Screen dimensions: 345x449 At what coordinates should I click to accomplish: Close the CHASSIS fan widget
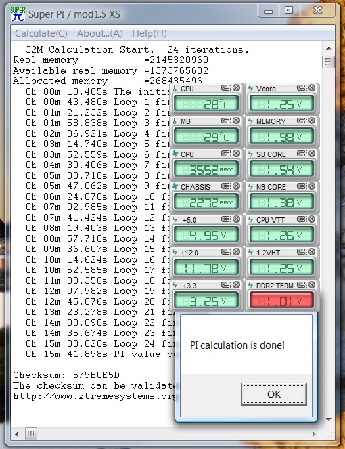[x=236, y=186]
